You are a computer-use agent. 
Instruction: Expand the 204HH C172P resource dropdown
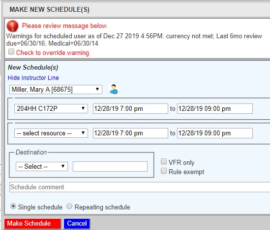pos(51,108)
